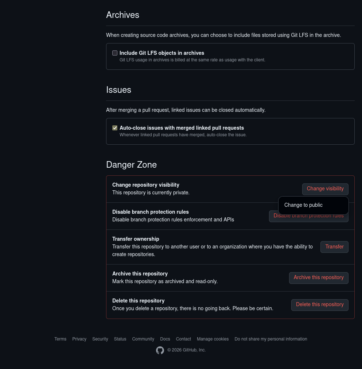The image size is (362, 369).
Task: Open the Privacy footer link
Action: tap(79, 339)
